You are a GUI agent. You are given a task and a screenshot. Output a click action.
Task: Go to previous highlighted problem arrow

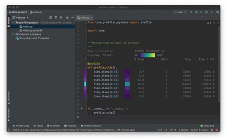(214, 23)
